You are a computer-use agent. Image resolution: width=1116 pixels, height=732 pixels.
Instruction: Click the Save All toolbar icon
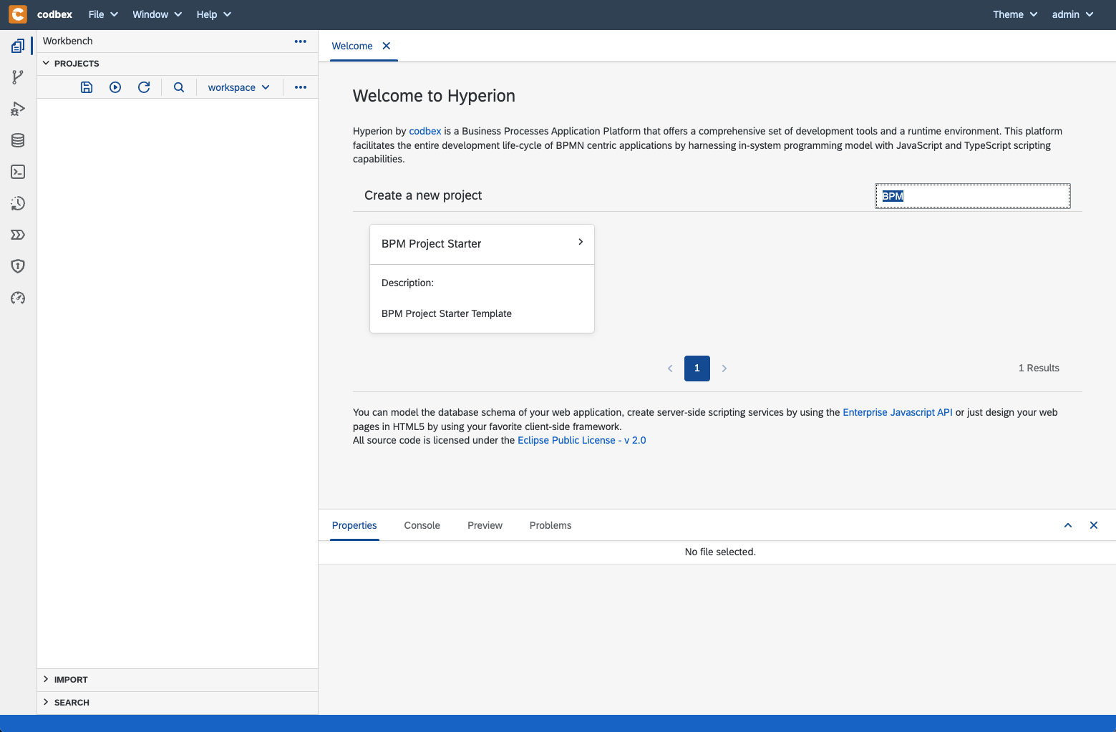click(x=87, y=87)
